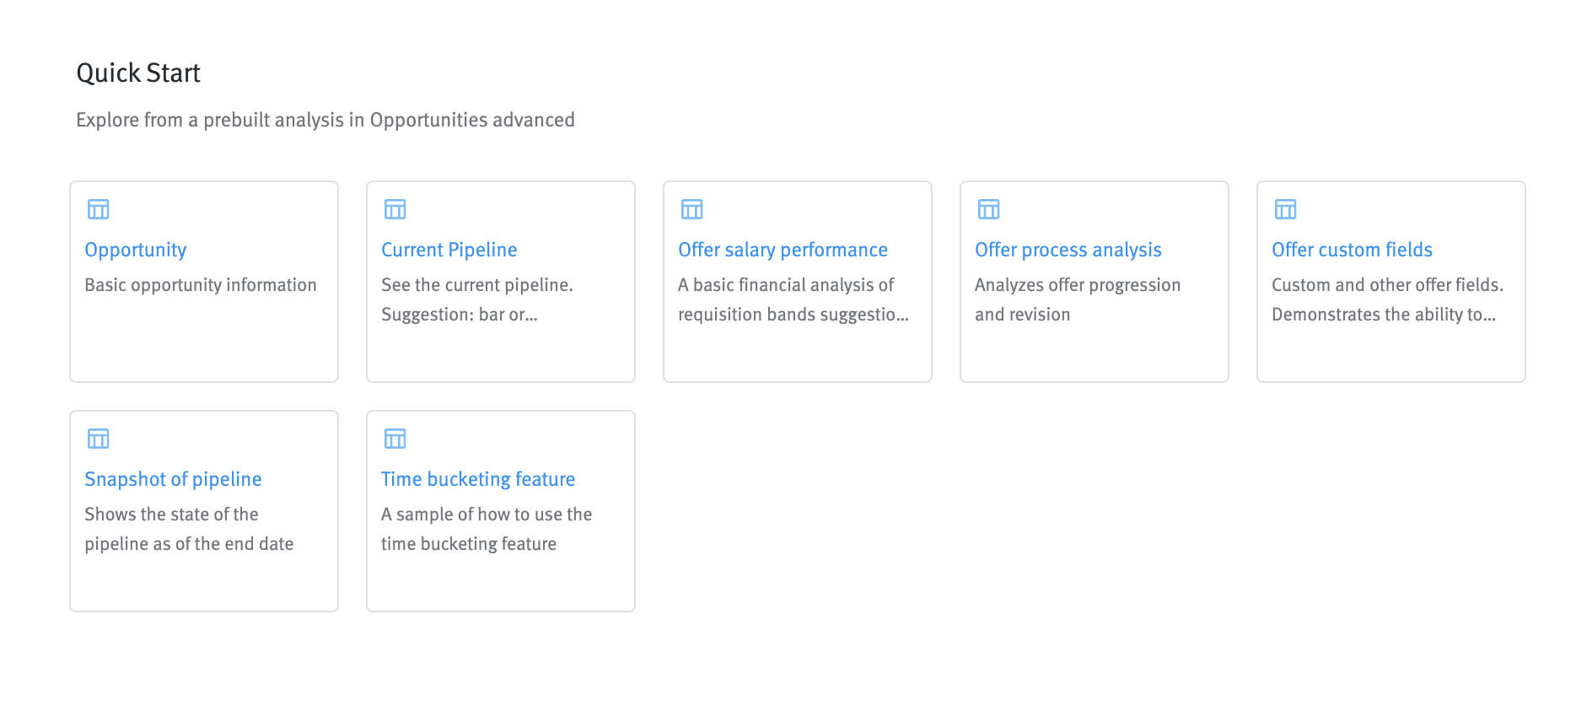
Task: Click table icon above Snapshot of pipeline
Action: (x=99, y=439)
